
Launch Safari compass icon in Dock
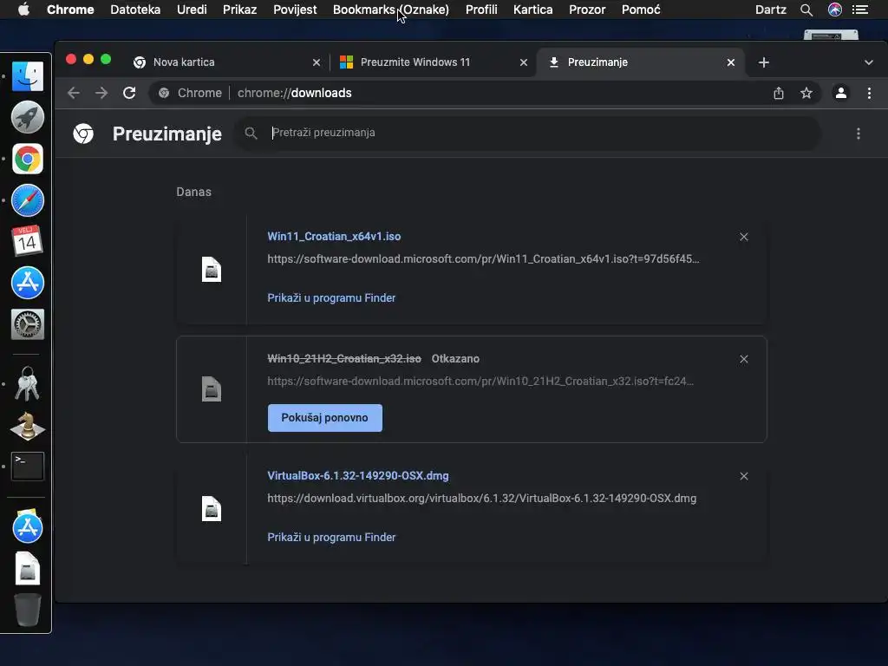point(27,200)
